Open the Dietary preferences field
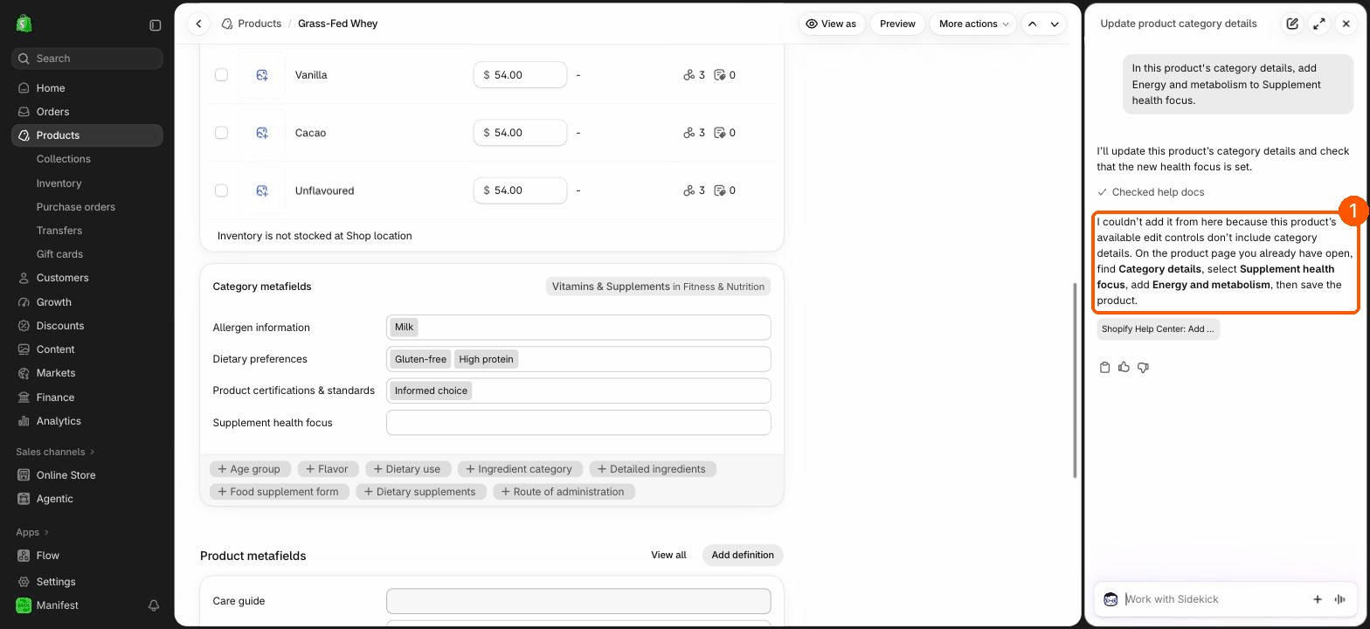Viewport: 1370px width, 629px height. coord(578,359)
